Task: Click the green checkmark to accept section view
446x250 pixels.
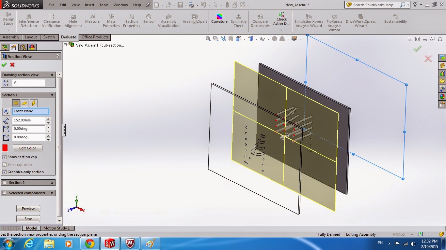Action: 4,65
